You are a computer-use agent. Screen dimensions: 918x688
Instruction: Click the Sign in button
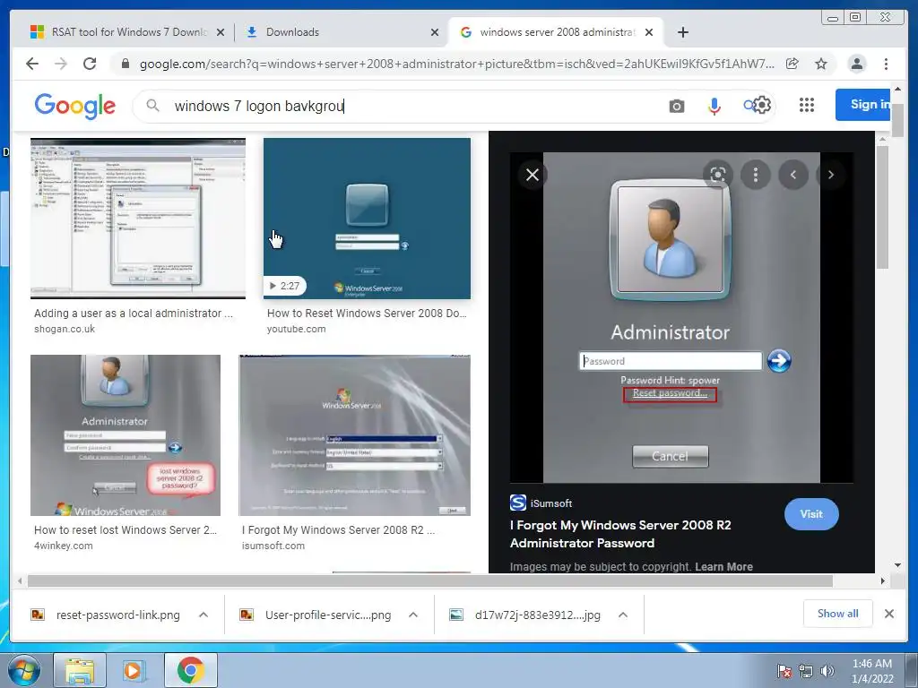coord(863,105)
